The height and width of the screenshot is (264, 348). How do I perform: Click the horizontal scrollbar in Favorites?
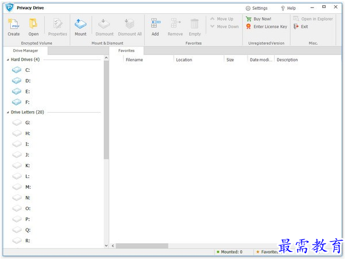click(x=142, y=246)
